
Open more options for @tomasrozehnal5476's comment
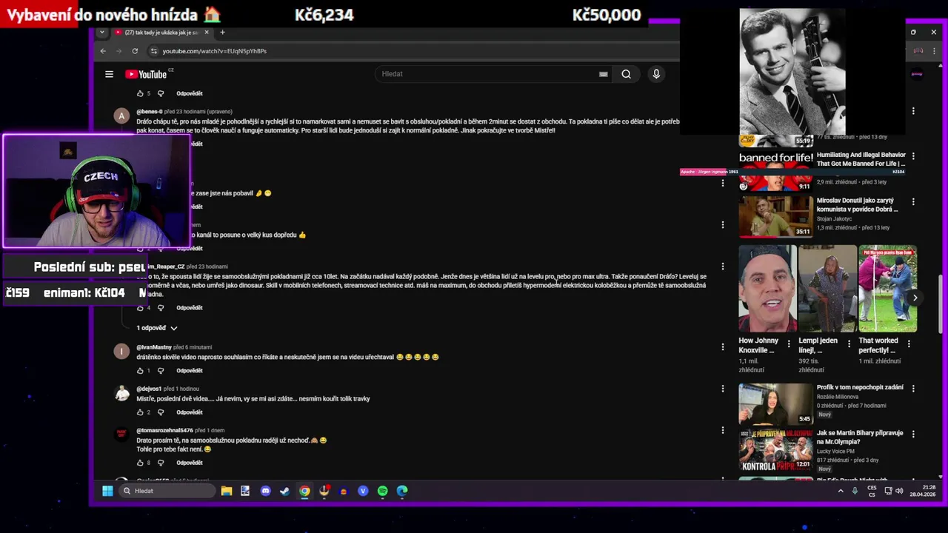[723, 430]
